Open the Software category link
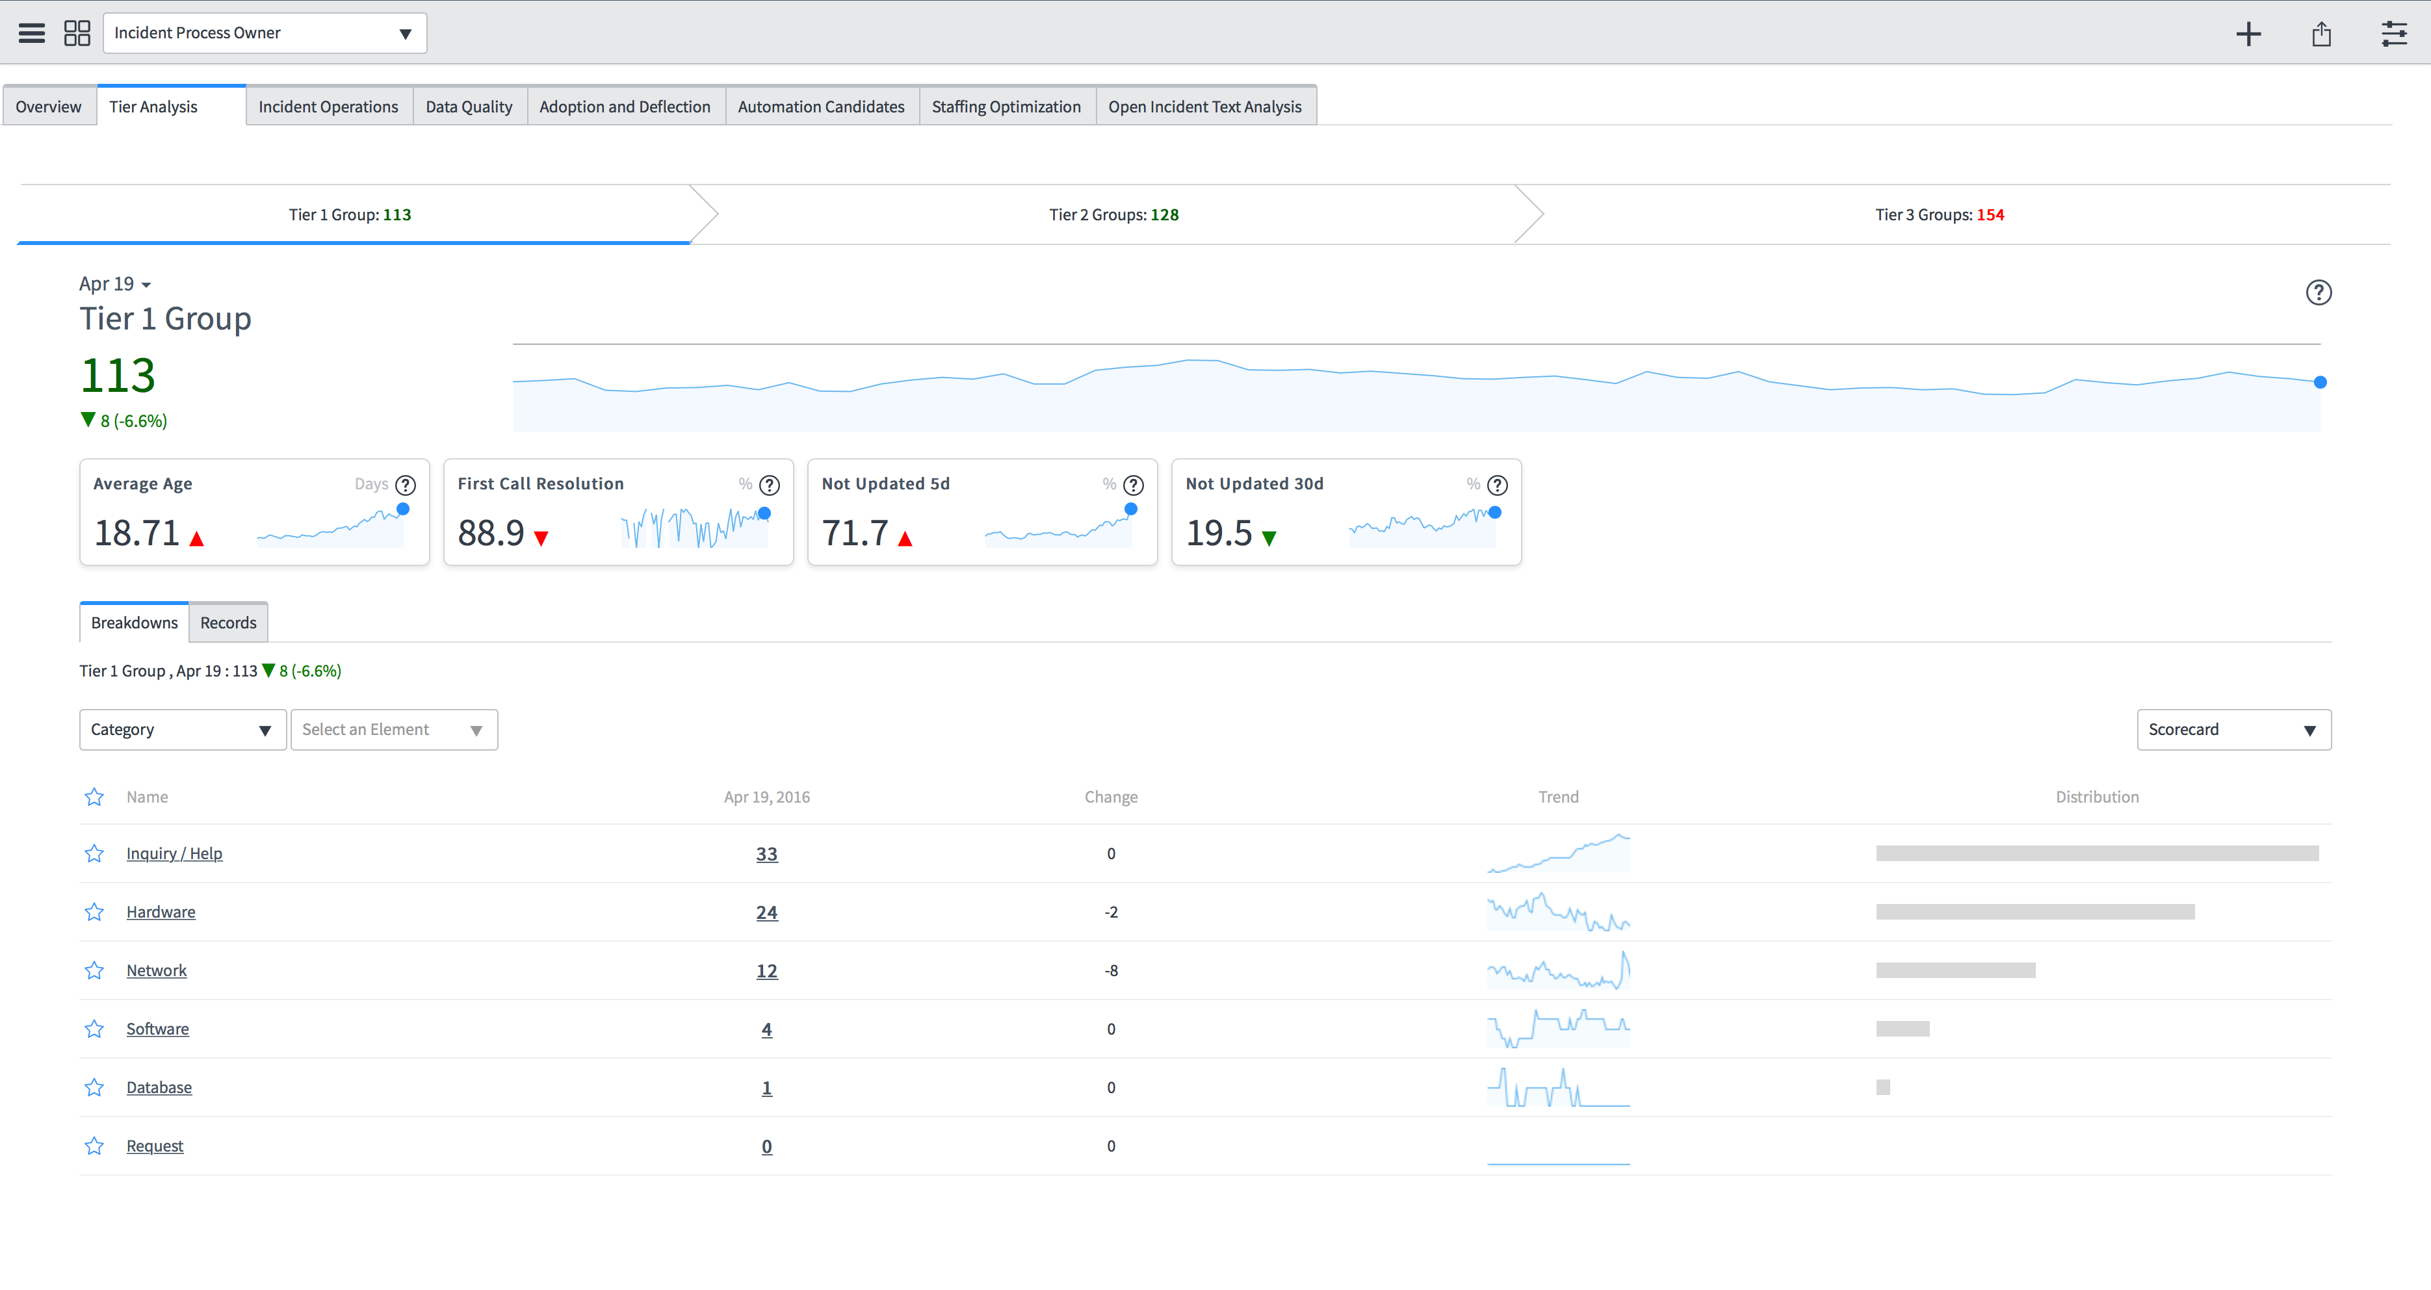This screenshot has height=1290, width=2431. [x=157, y=1029]
